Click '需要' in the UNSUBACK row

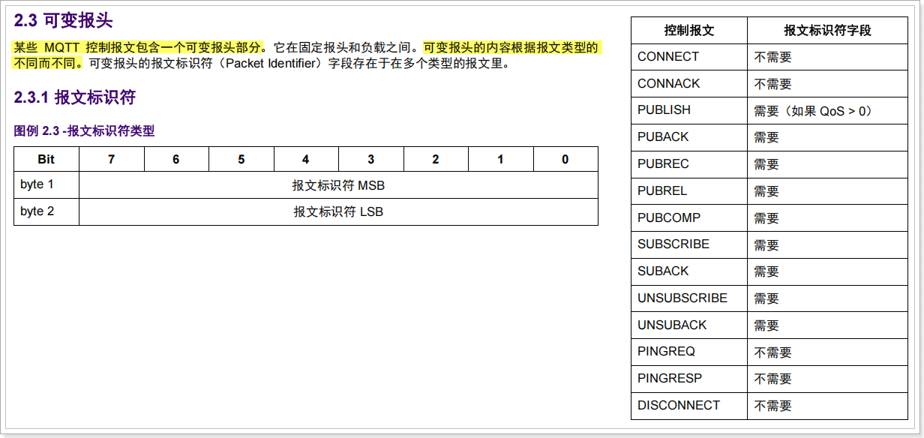point(766,326)
